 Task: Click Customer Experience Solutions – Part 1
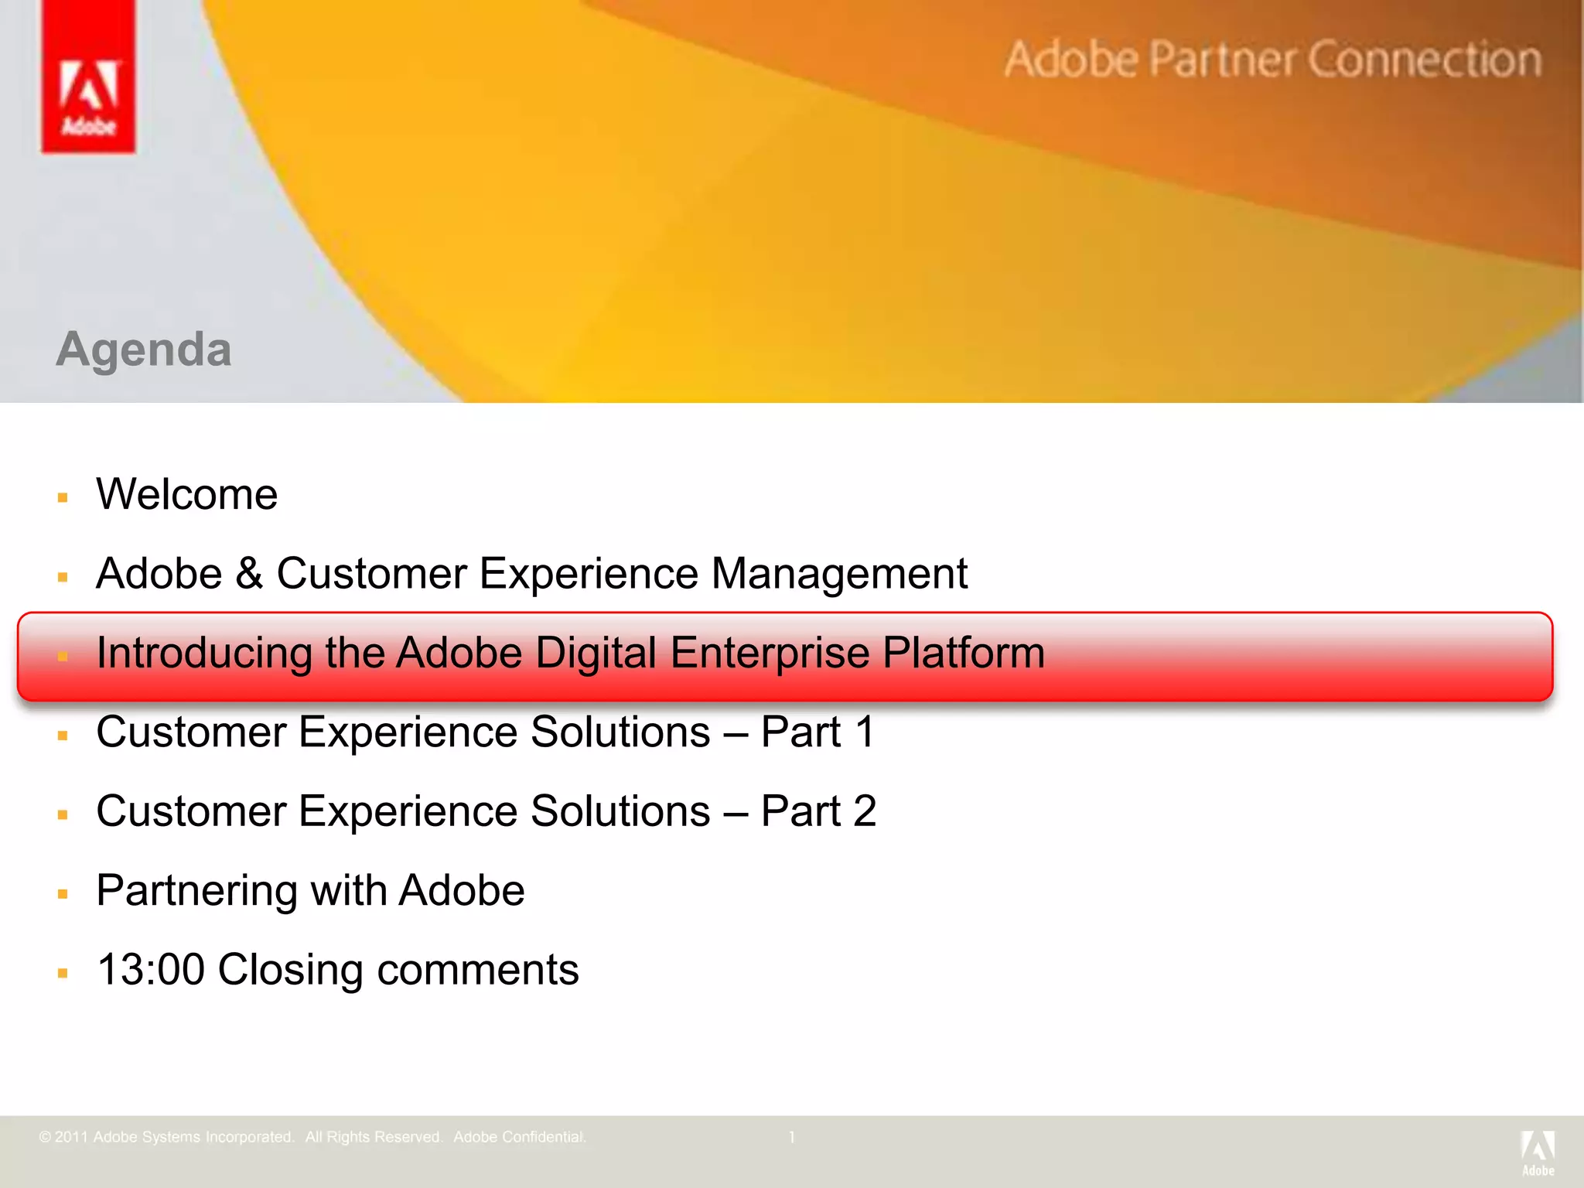(485, 732)
